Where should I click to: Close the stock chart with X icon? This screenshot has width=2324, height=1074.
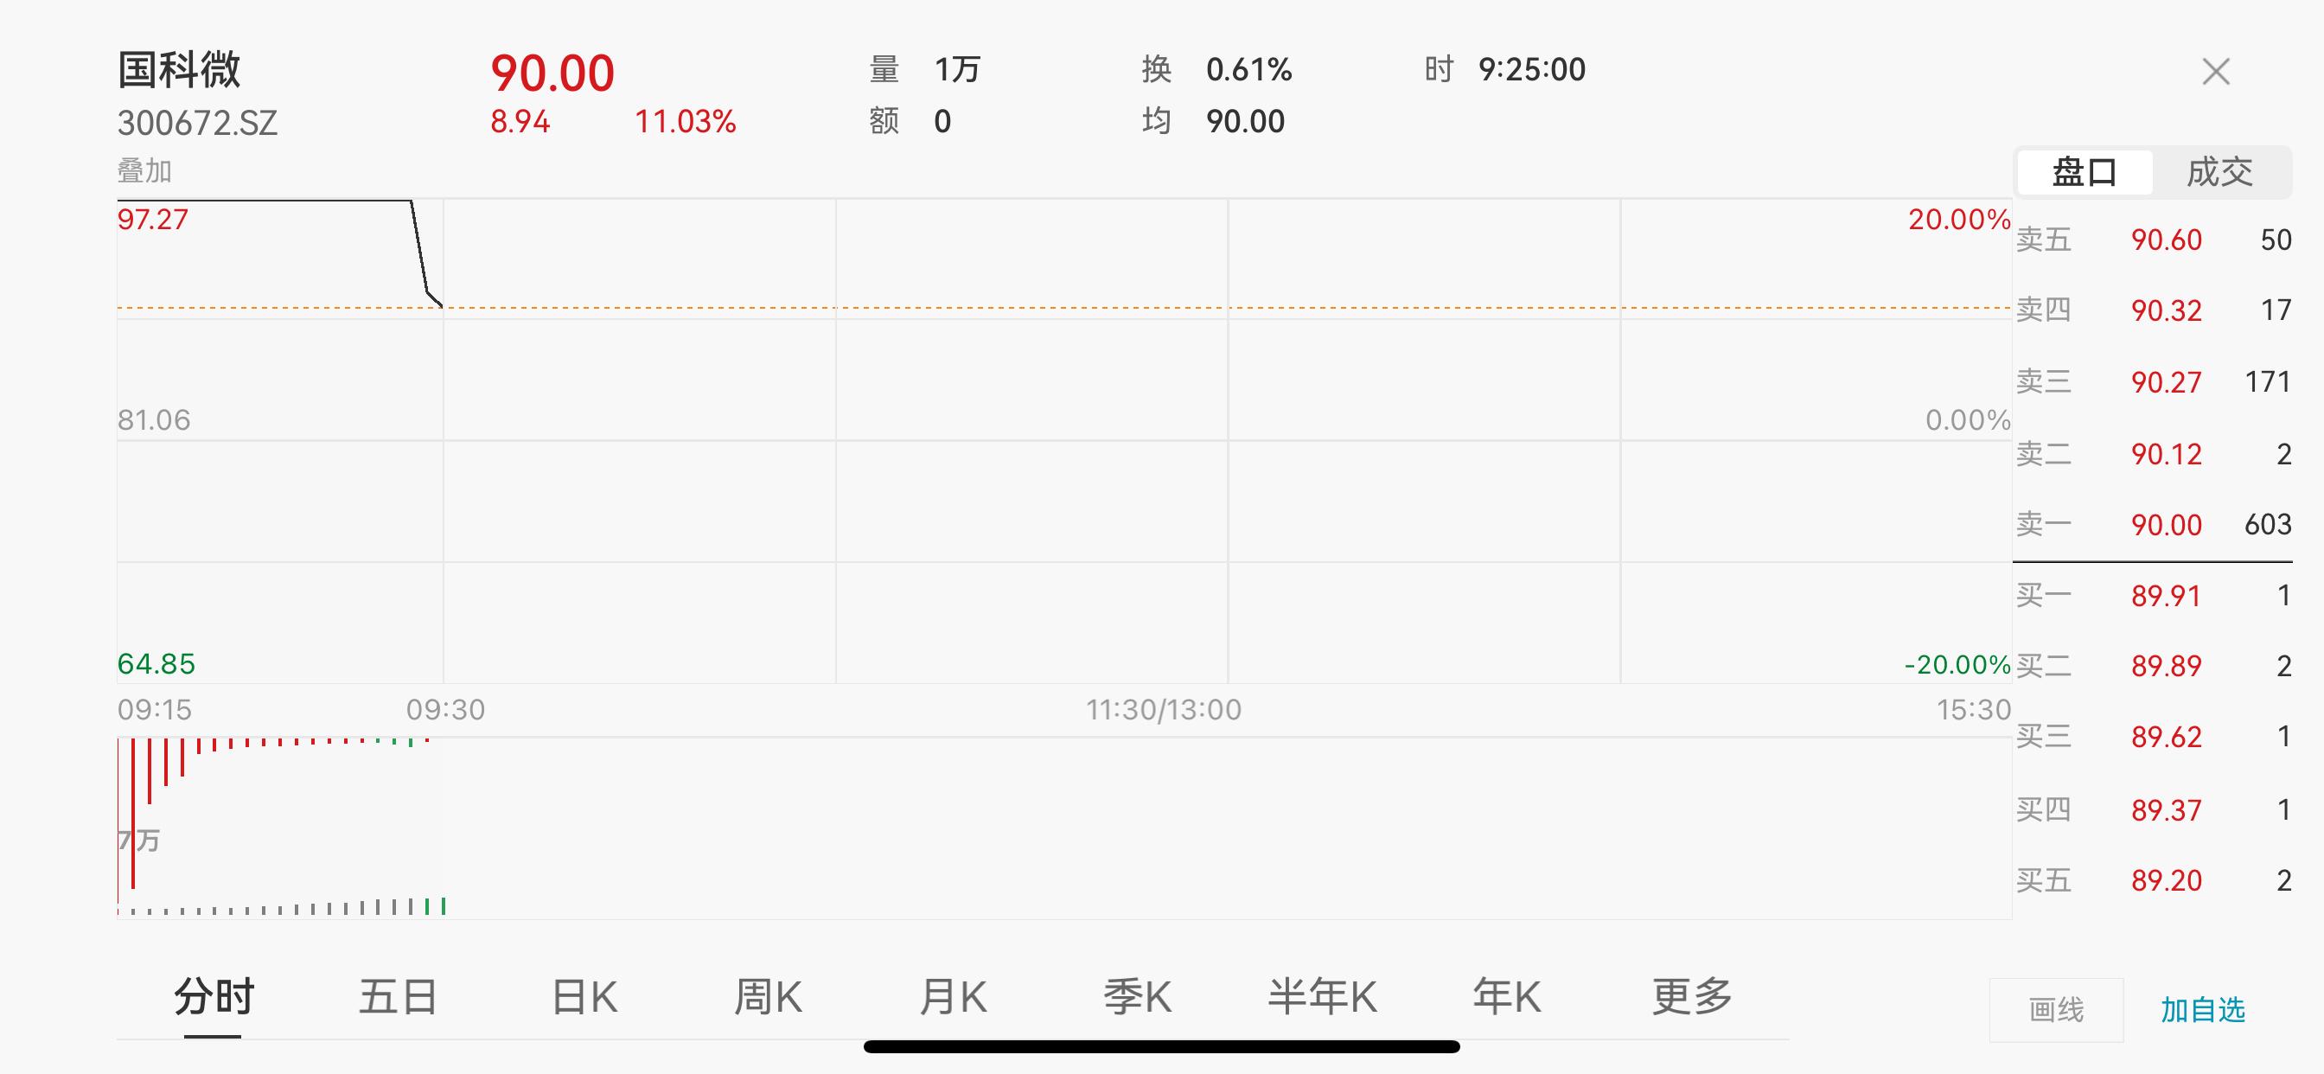click(2216, 71)
